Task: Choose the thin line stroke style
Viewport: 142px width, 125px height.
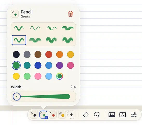Action: pos(35,28)
